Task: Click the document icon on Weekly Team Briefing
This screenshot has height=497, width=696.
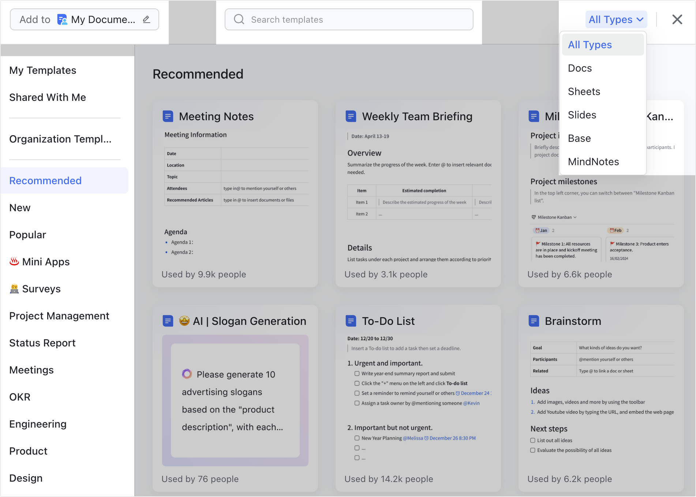Action: click(351, 116)
